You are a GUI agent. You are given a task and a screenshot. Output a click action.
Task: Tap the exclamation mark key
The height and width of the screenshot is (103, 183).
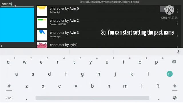pos(142,86)
